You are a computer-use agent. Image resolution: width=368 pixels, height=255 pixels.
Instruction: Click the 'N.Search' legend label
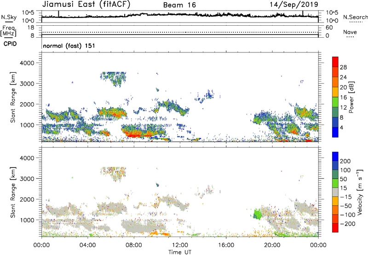[355, 17]
